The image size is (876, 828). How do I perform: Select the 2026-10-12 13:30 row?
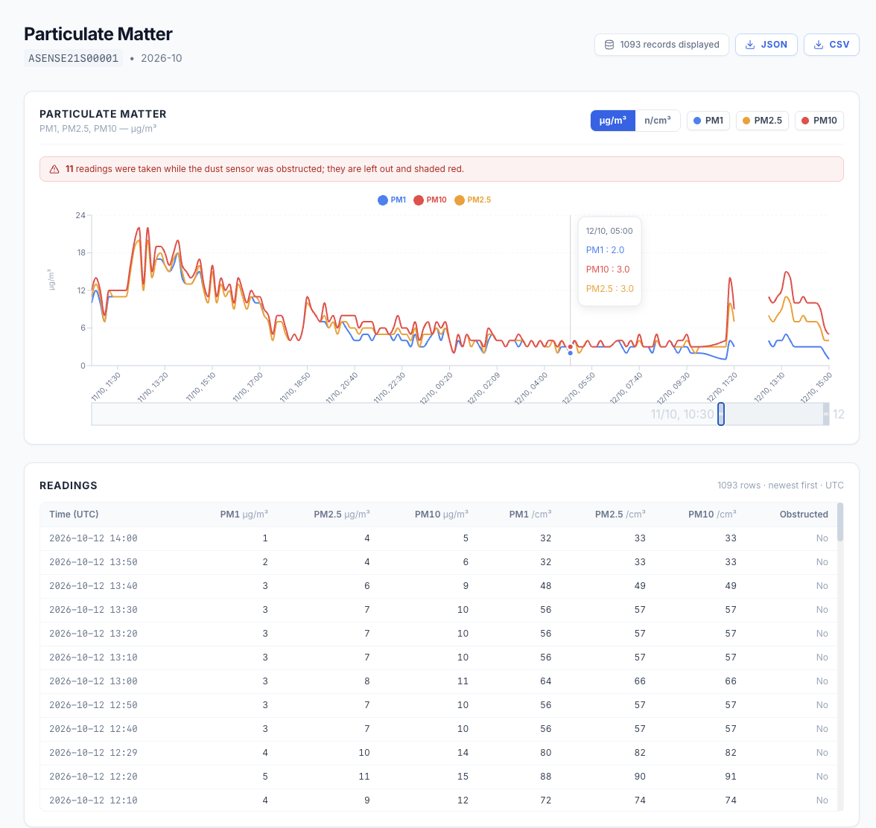tap(439, 610)
